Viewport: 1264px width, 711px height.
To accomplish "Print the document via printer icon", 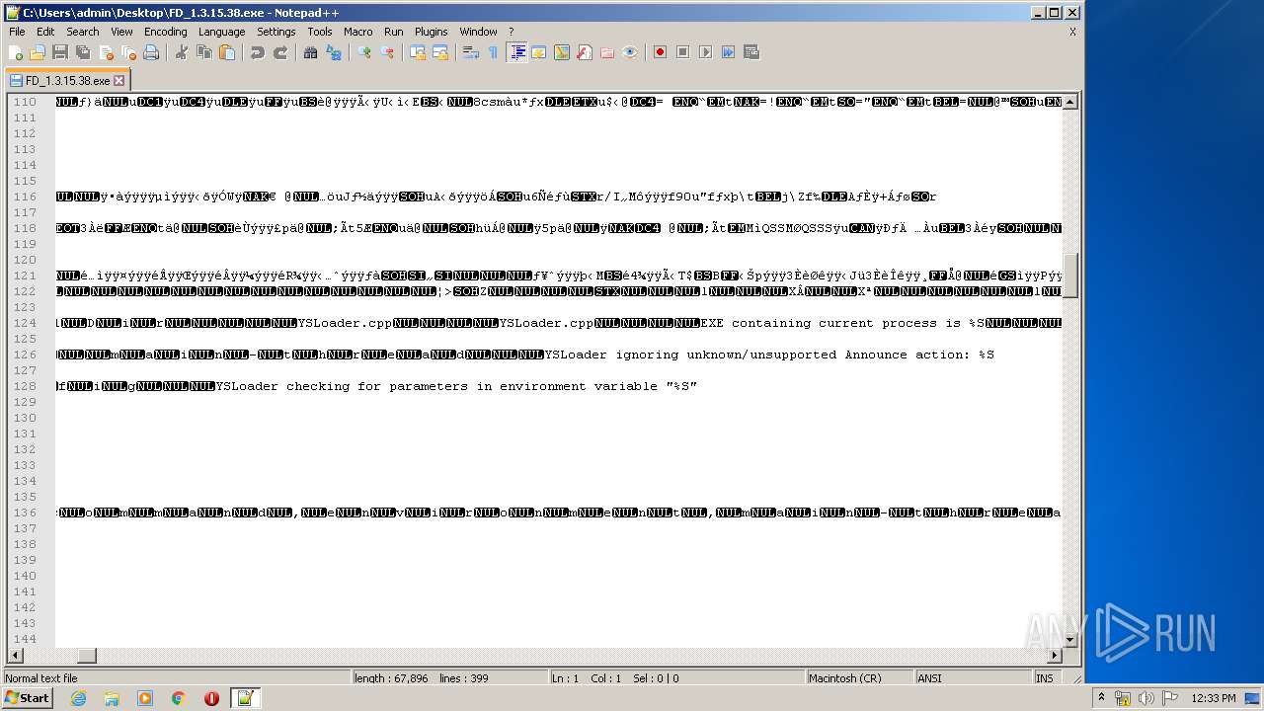I will [151, 52].
